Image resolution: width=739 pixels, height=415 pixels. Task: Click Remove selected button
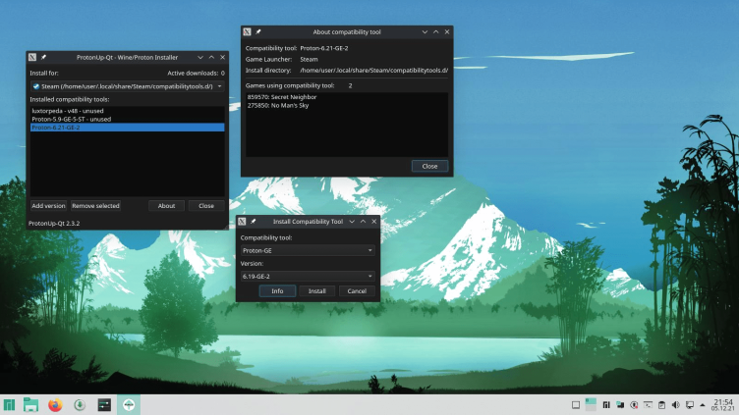click(x=95, y=206)
